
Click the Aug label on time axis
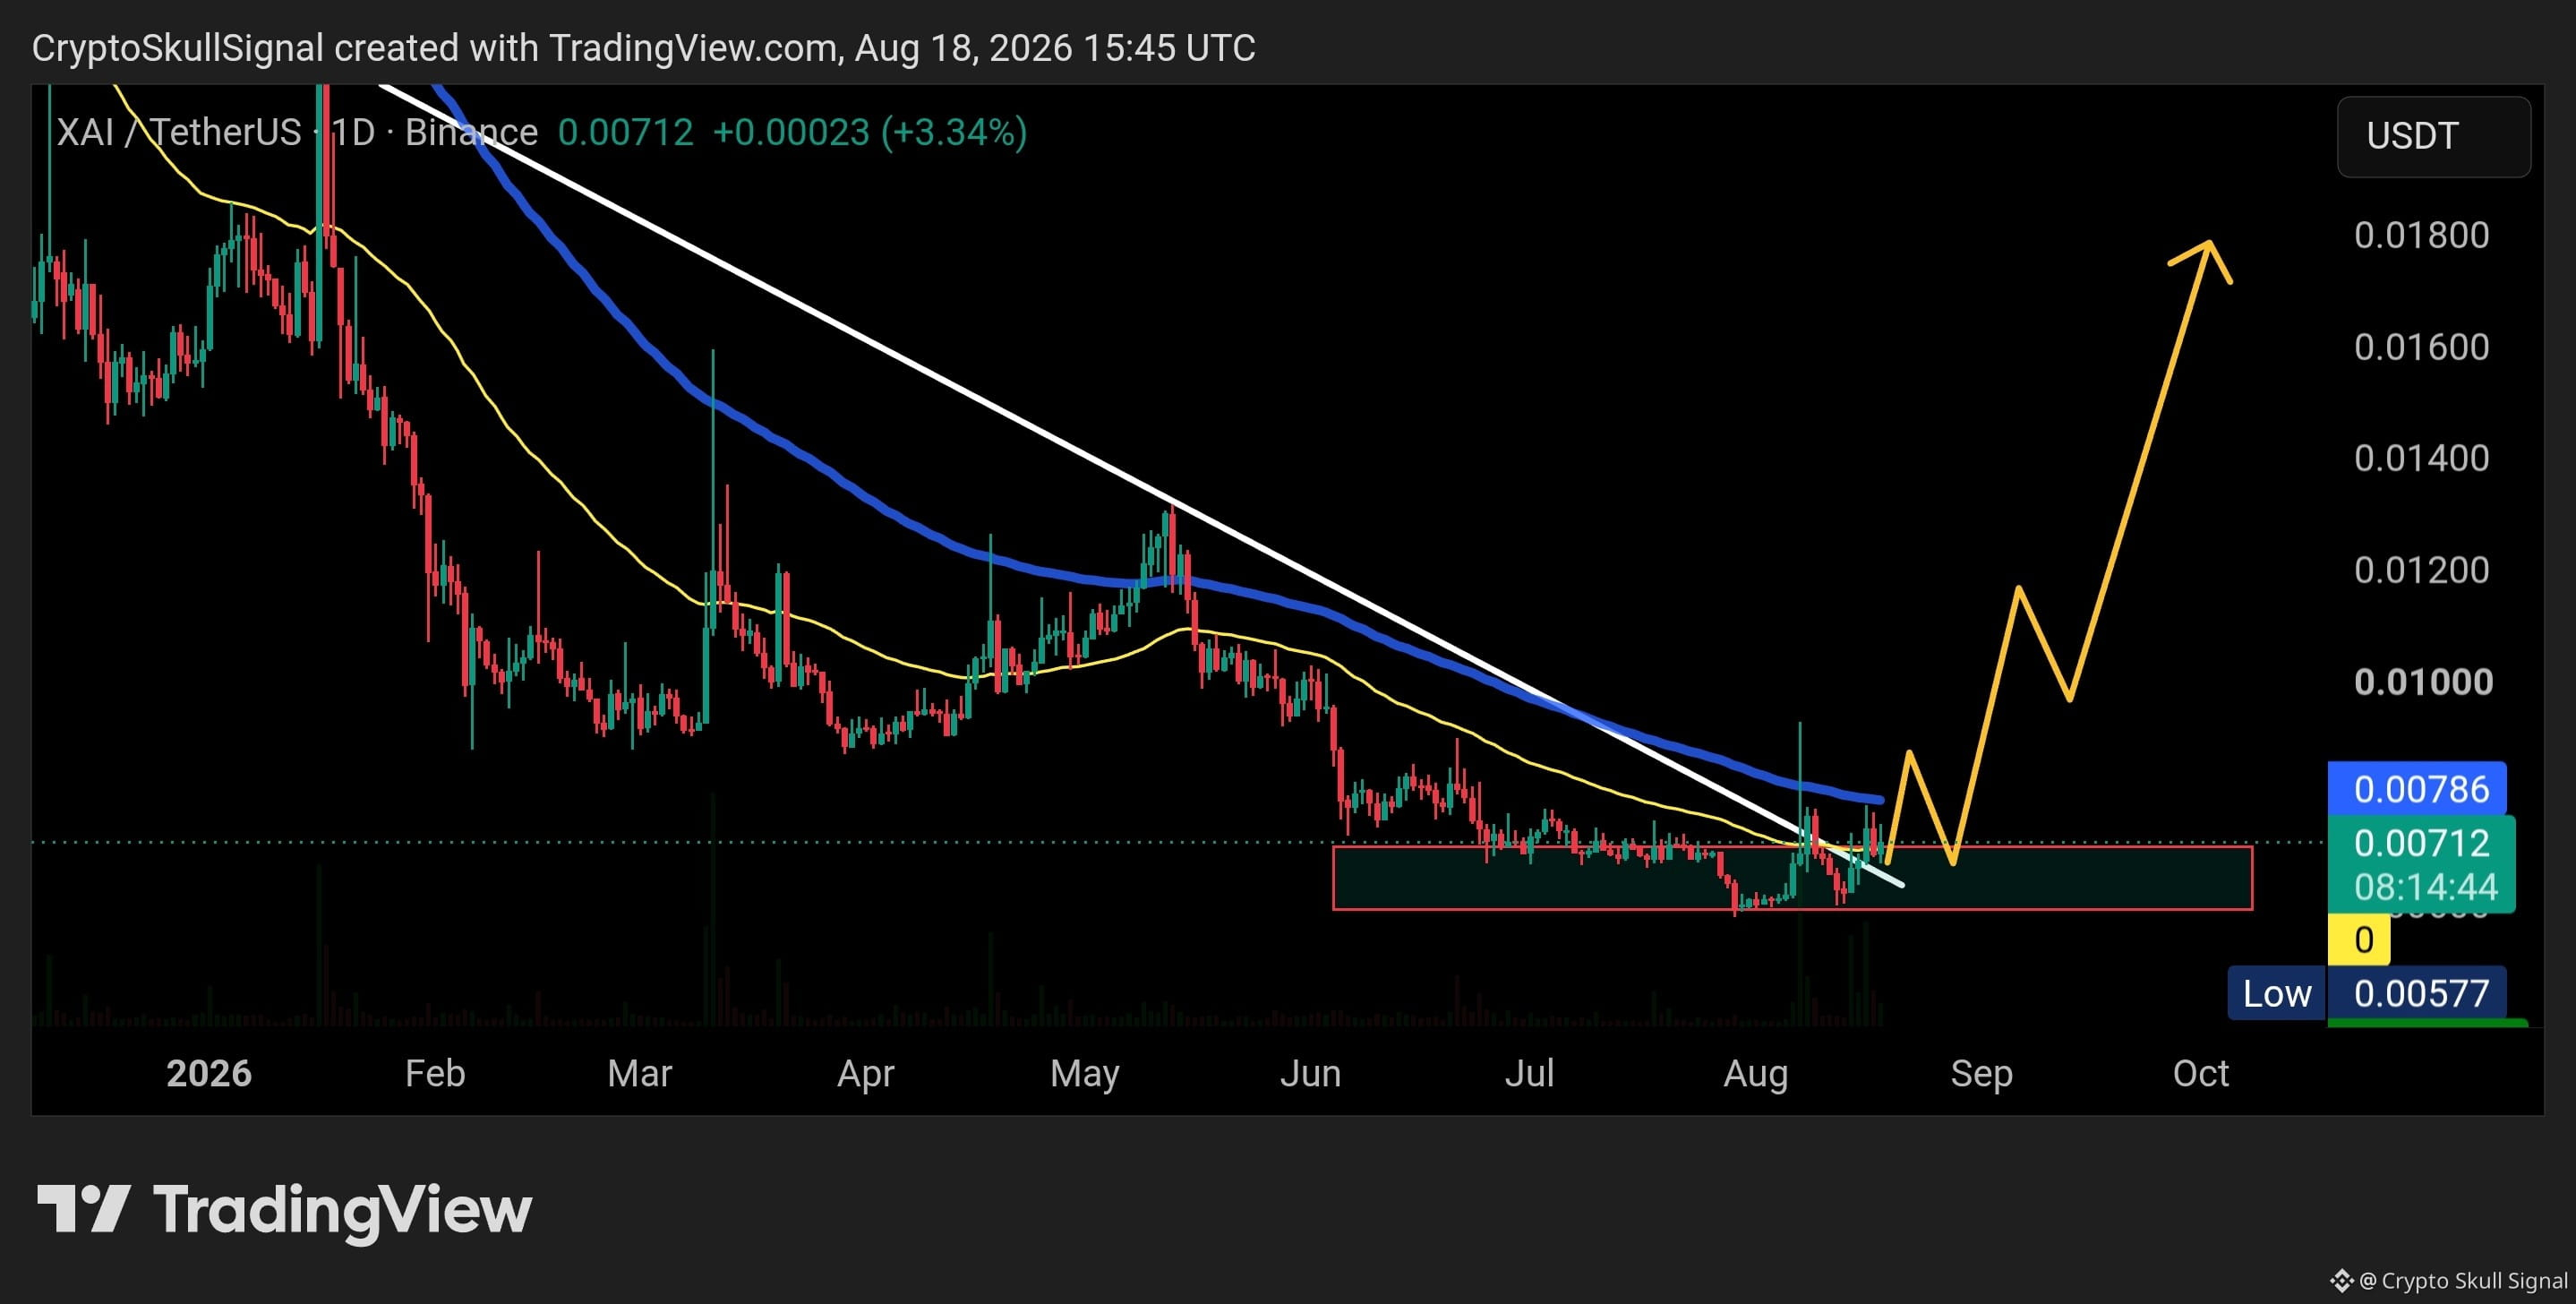coord(1756,1073)
